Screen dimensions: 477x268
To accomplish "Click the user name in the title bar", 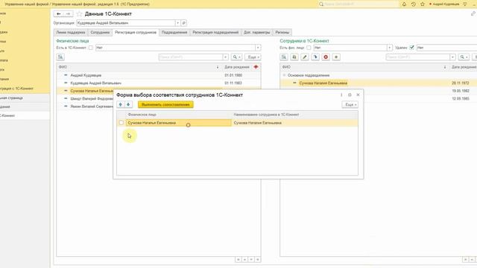I will pyautogui.click(x=446, y=4).
